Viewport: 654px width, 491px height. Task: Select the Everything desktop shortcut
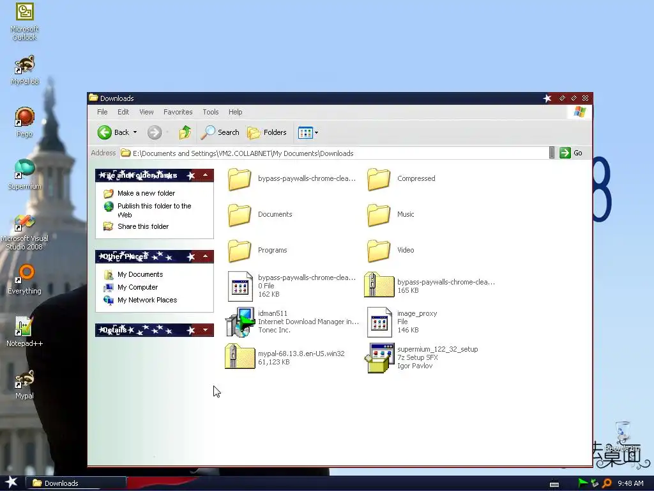click(25, 279)
